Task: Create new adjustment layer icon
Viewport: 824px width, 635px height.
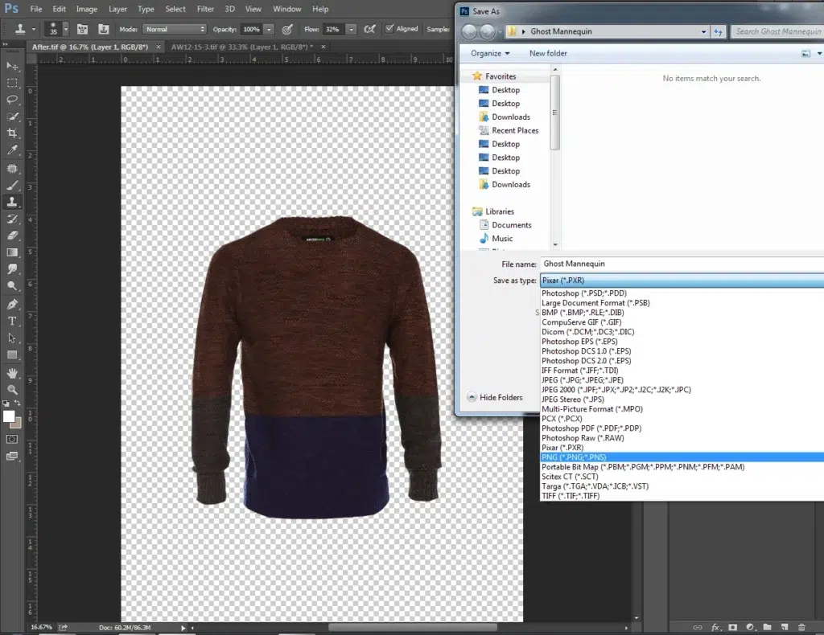Action: [750, 627]
